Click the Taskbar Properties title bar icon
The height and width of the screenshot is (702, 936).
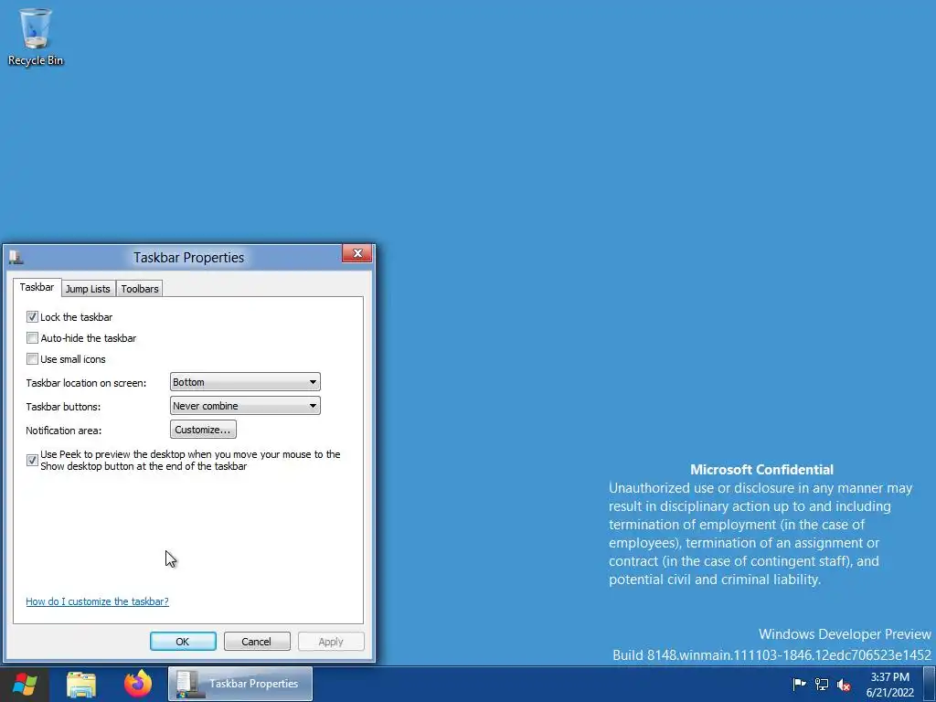pyautogui.click(x=16, y=257)
